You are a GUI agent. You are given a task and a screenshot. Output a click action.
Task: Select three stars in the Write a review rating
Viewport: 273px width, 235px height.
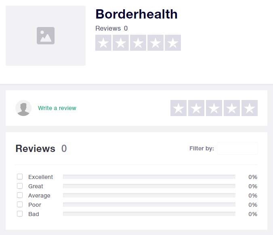pos(214,108)
